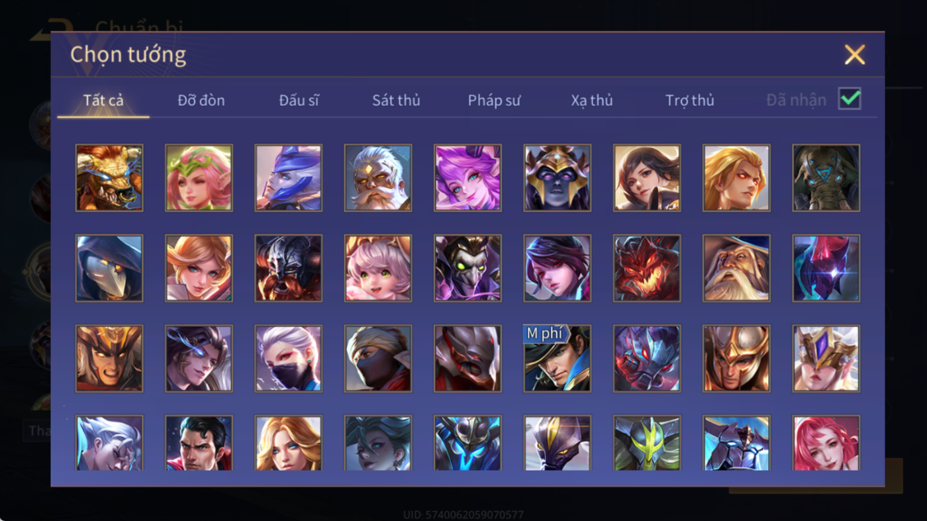Viewport: 927px width, 521px height.
Task: Choose the elephant-masked hero portrait
Action: point(826,178)
